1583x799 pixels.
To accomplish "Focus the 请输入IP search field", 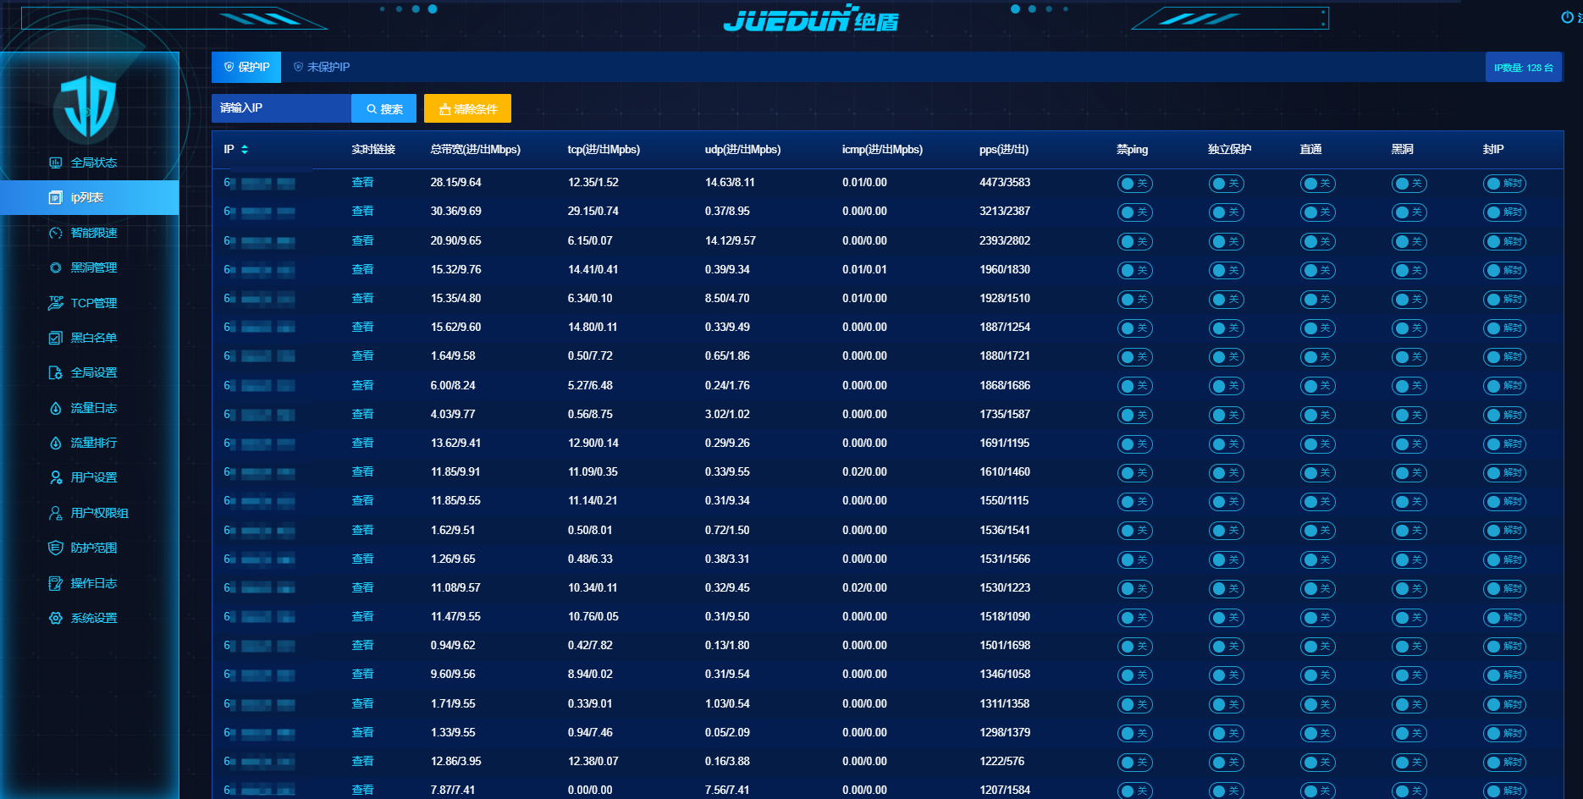I will (281, 108).
